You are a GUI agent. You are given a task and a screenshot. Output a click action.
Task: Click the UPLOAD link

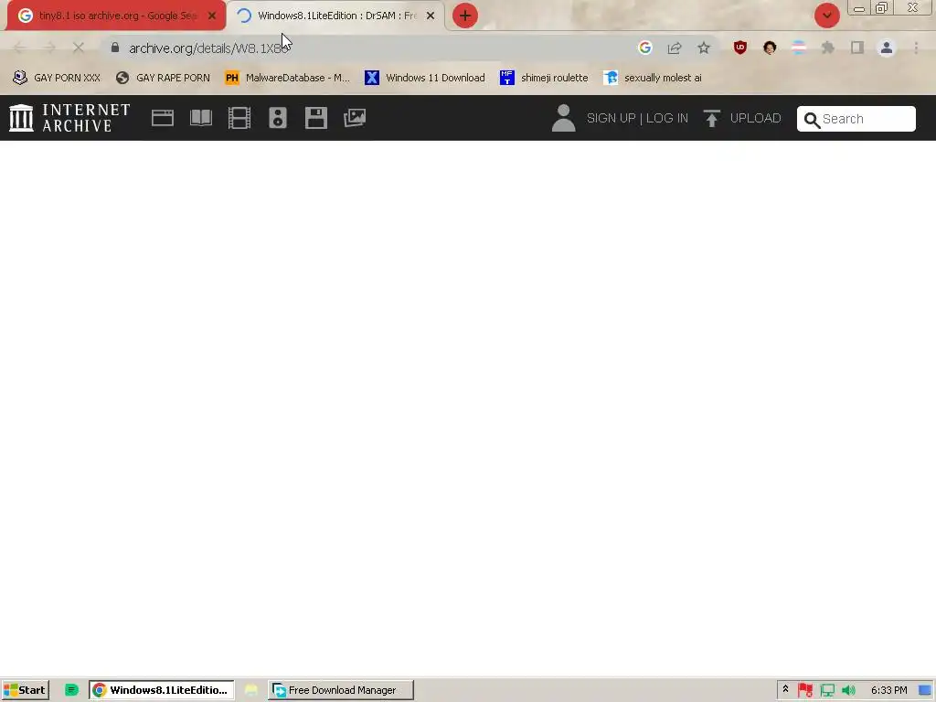[755, 118]
